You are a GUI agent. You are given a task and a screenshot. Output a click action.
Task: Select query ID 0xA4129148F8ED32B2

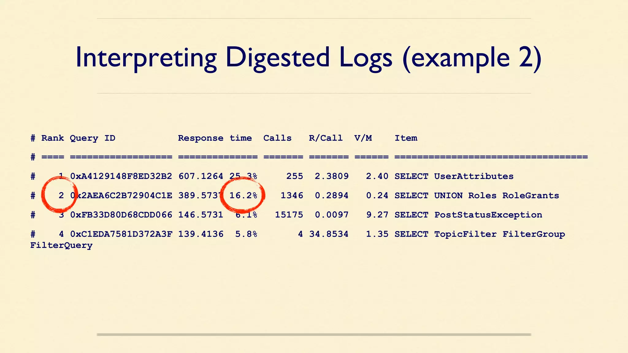(x=121, y=176)
